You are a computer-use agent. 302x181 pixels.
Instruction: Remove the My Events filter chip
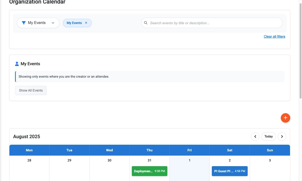click(x=86, y=23)
